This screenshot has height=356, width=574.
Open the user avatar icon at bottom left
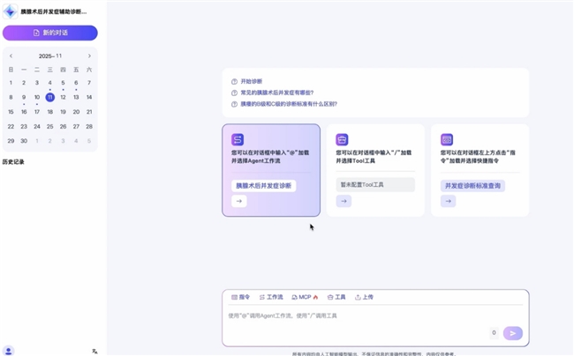[9, 350]
